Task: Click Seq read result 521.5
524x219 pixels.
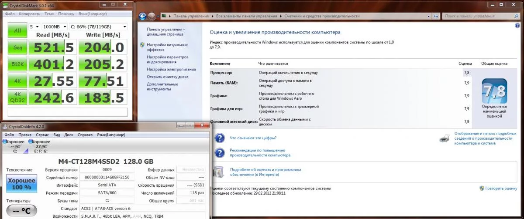Action: tap(52, 47)
